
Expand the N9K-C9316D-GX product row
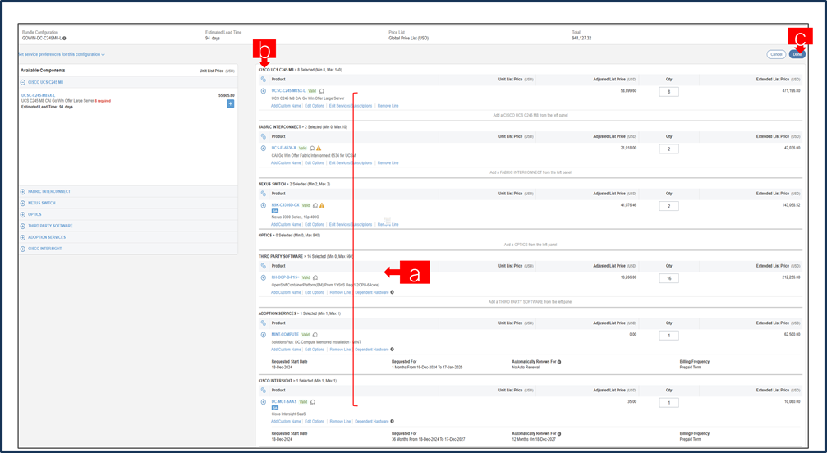coord(263,205)
